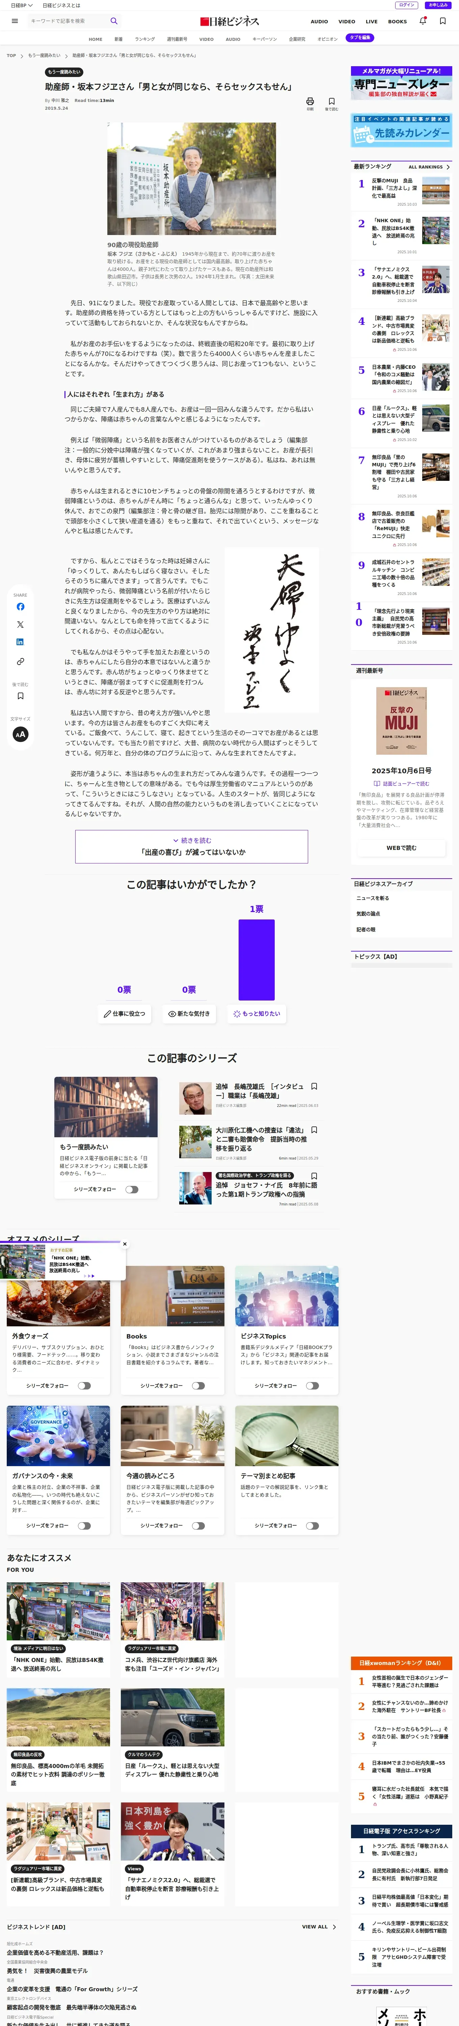Open the 先読みカレンダー banner
This screenshot has height=2026, width=459.
click(x=401, y=131)
